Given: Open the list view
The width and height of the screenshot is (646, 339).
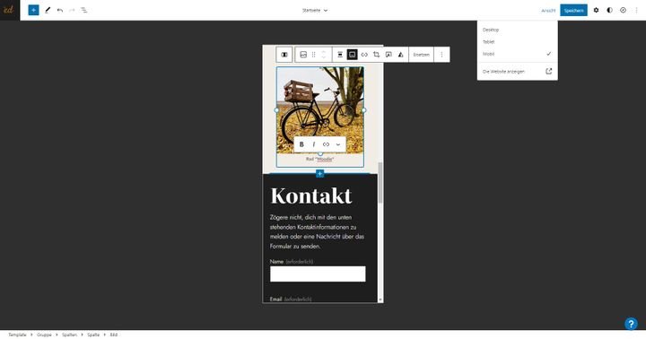Looking at the screenshot, I should 84,10.
